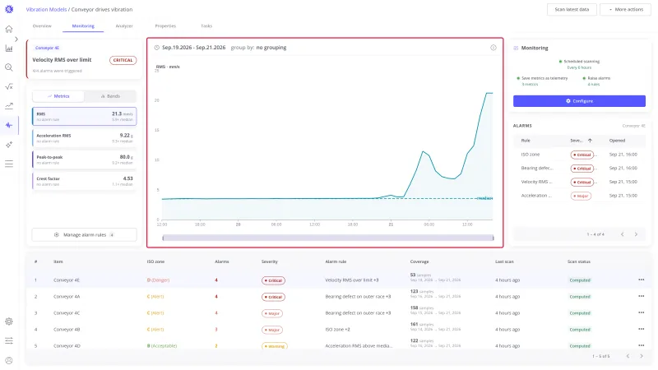Select the Acceleration RMS metric card
Screen dimensions: 658x370
click(x=85, y=138)
